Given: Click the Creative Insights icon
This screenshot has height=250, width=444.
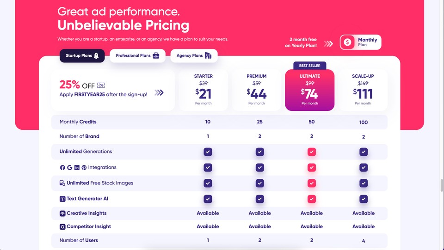Looking at the screenshot, I should pyautogui.click(x=62, y=213).
